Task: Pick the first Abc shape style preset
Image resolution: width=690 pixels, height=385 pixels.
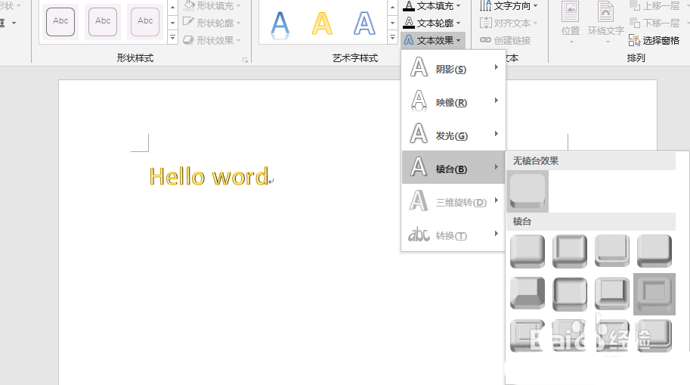Action: click(x=60, y=21)
